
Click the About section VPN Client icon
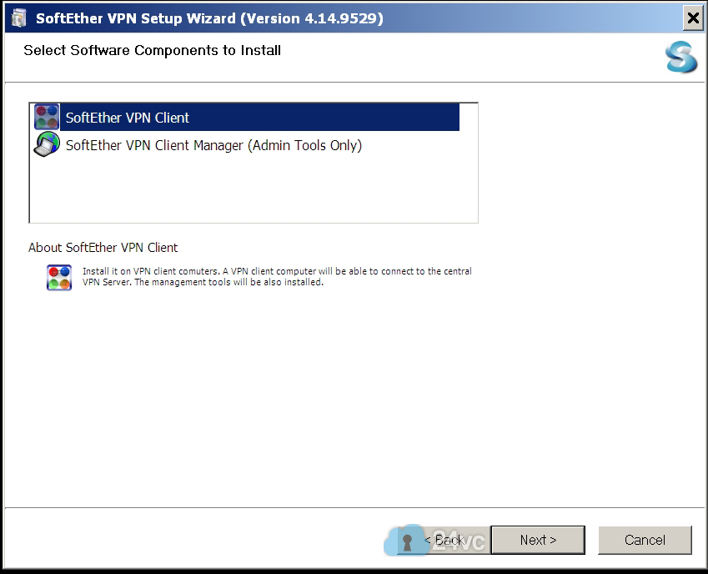(59, 277)
